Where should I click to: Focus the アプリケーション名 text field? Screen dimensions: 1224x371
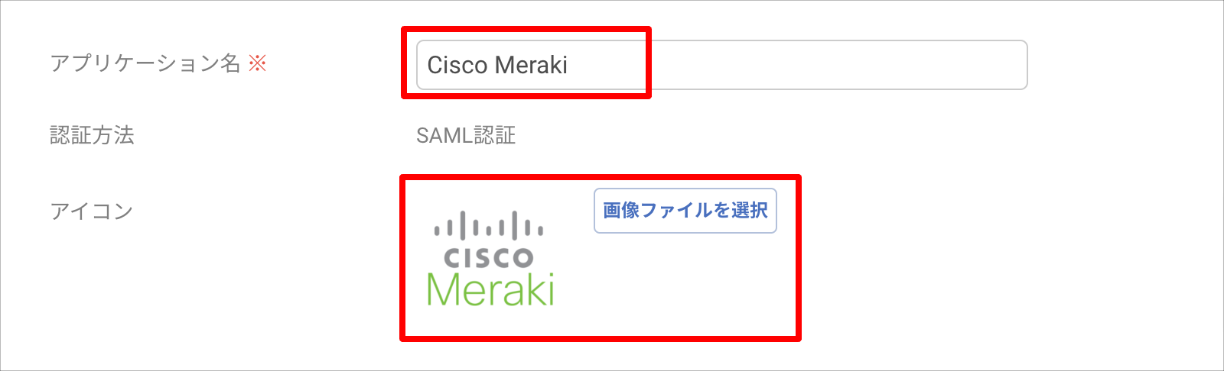721,65
